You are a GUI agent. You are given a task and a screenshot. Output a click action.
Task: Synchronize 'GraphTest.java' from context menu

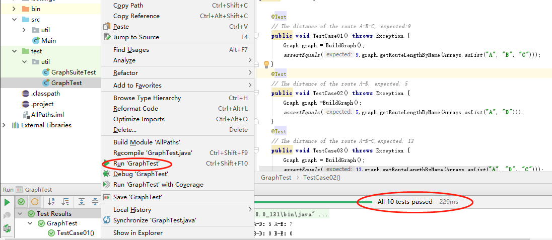coord(177,220)
